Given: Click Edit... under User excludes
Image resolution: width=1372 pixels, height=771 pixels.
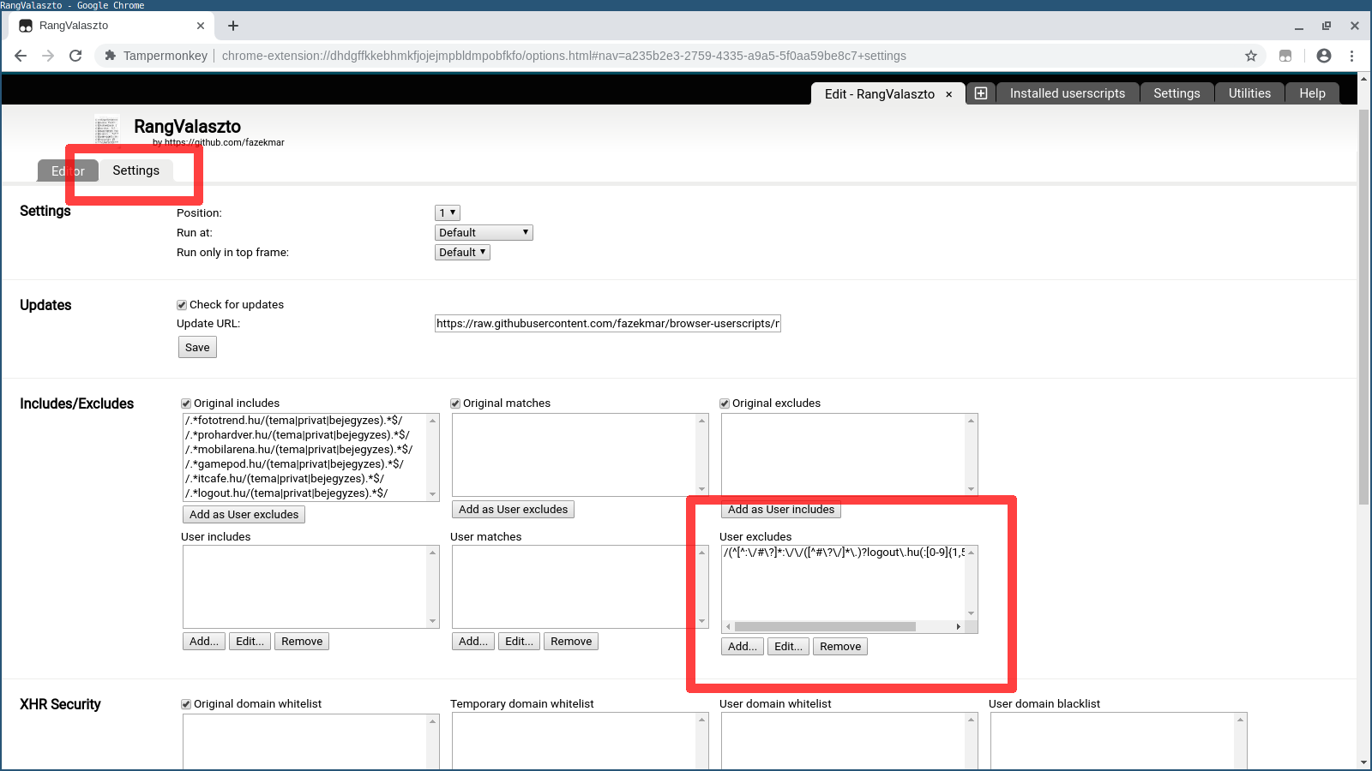Looking at the screenshot, I should (x=788, y=646).
